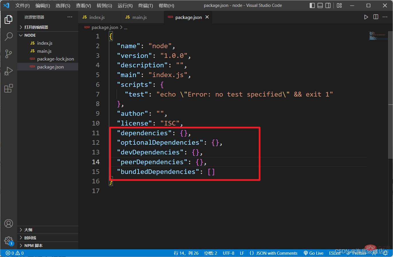Screen dimensions: 393x257
Task: Collapse the NODE folder tree
Action: [x=30, y=35]
